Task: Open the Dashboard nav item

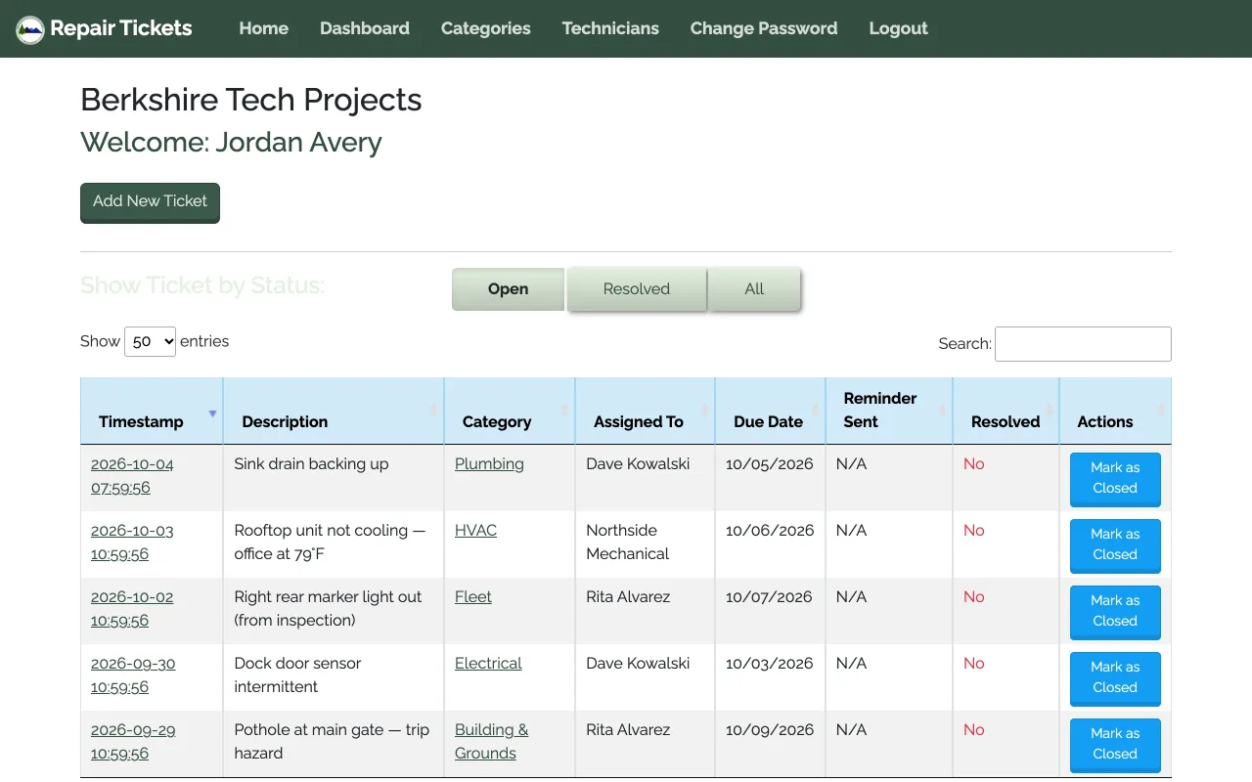Action: tap(365, 28)
